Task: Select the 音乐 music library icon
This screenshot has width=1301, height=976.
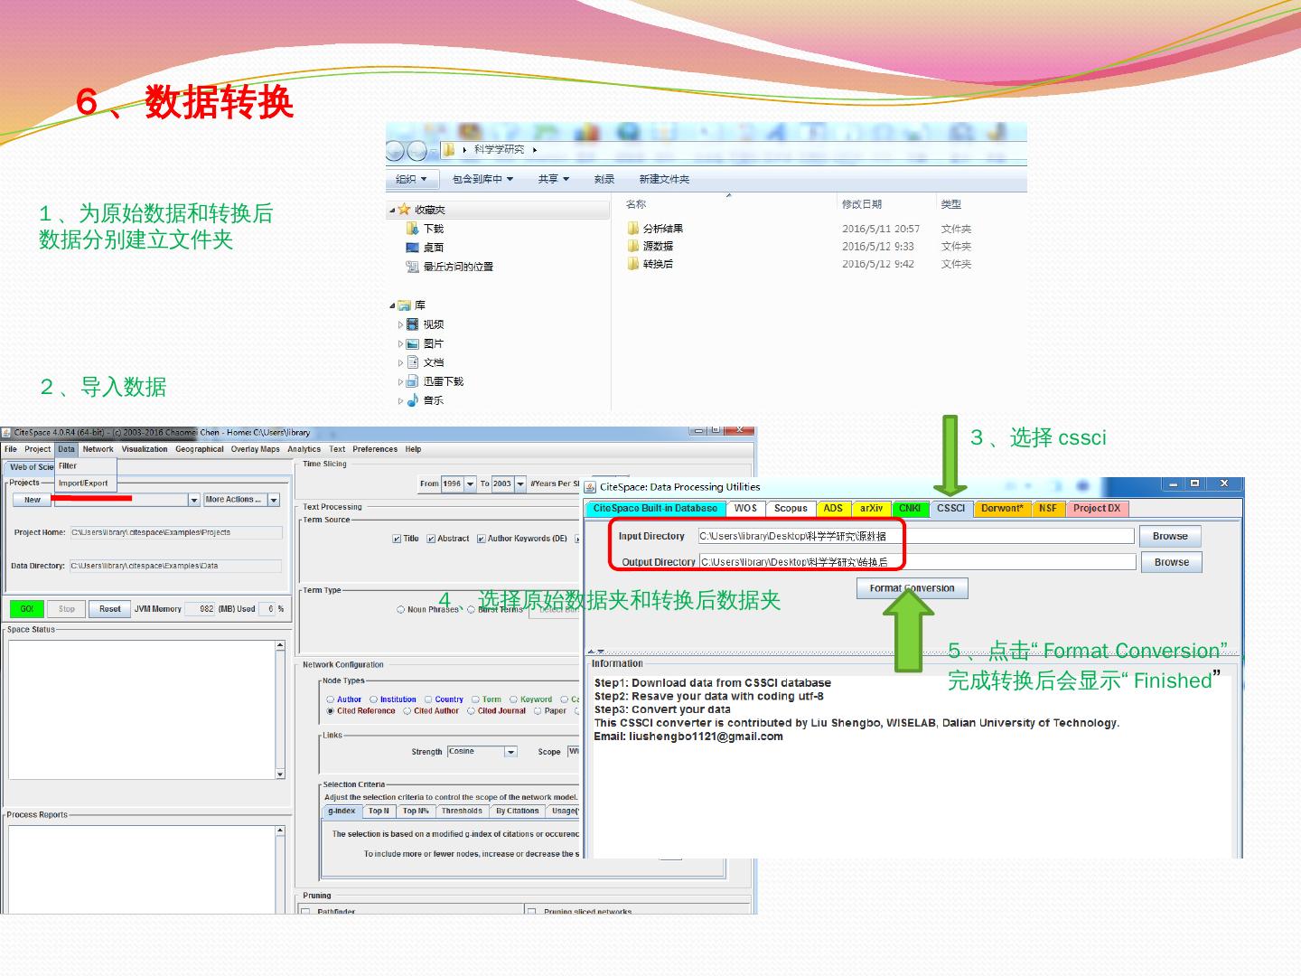Action: tap(413, 400)
